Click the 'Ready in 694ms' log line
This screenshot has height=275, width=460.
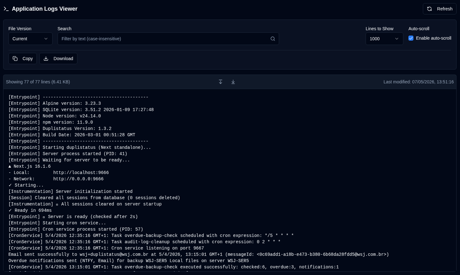click(30, 210)
